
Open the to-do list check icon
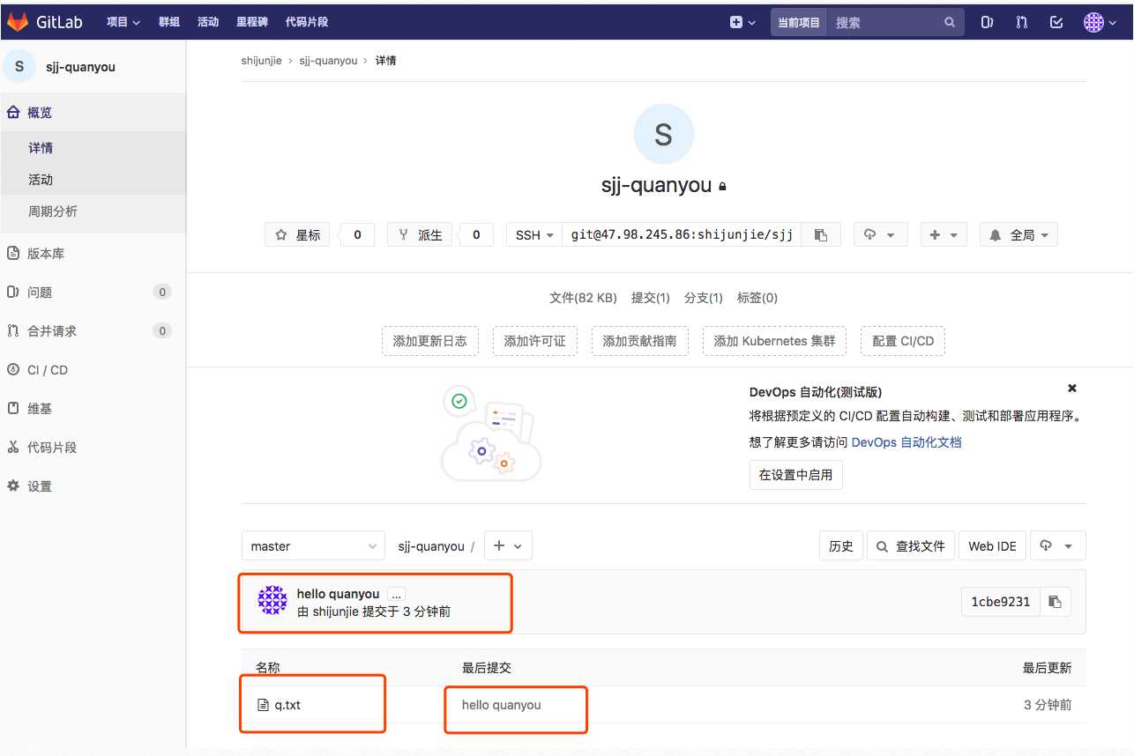coord(1056,23)
